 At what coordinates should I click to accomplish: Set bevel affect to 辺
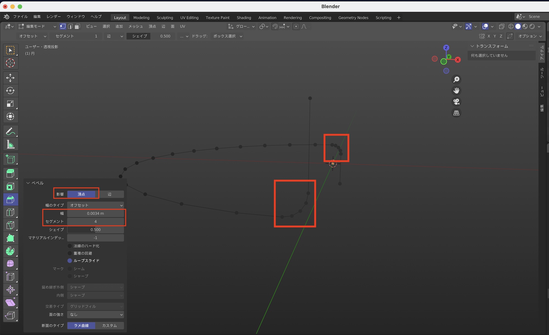point(110,194)
